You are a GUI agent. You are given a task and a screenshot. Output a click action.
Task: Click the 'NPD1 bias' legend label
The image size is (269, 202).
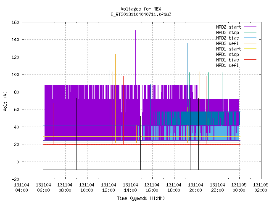click(x=227, y=60)
